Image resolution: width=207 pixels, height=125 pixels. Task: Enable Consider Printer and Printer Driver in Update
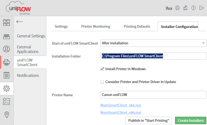(x=102, y=82)
